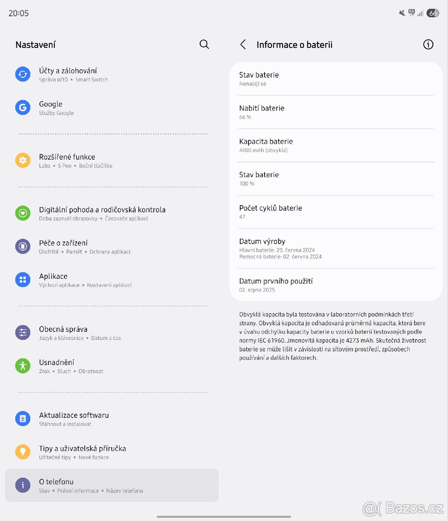Viewport: 448px width, 521px height.
Task: Select the Obecná správa sliders icon
Action: point(23,333)
